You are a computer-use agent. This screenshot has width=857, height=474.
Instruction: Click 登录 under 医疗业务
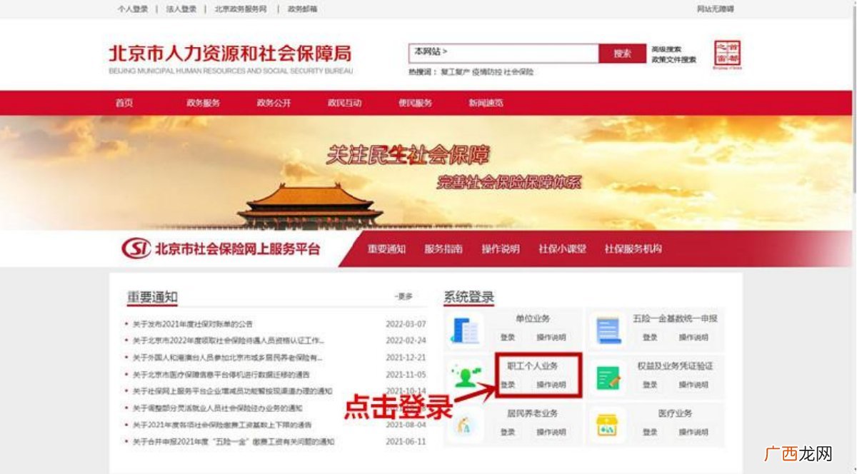650,433
